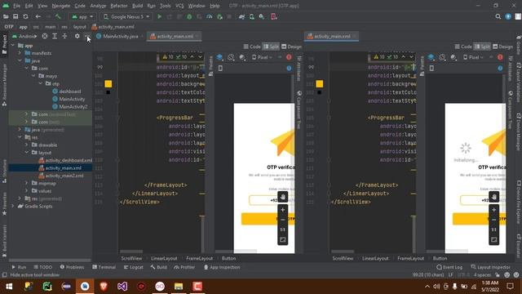Open the App Inspection tool window

[222, 267]
